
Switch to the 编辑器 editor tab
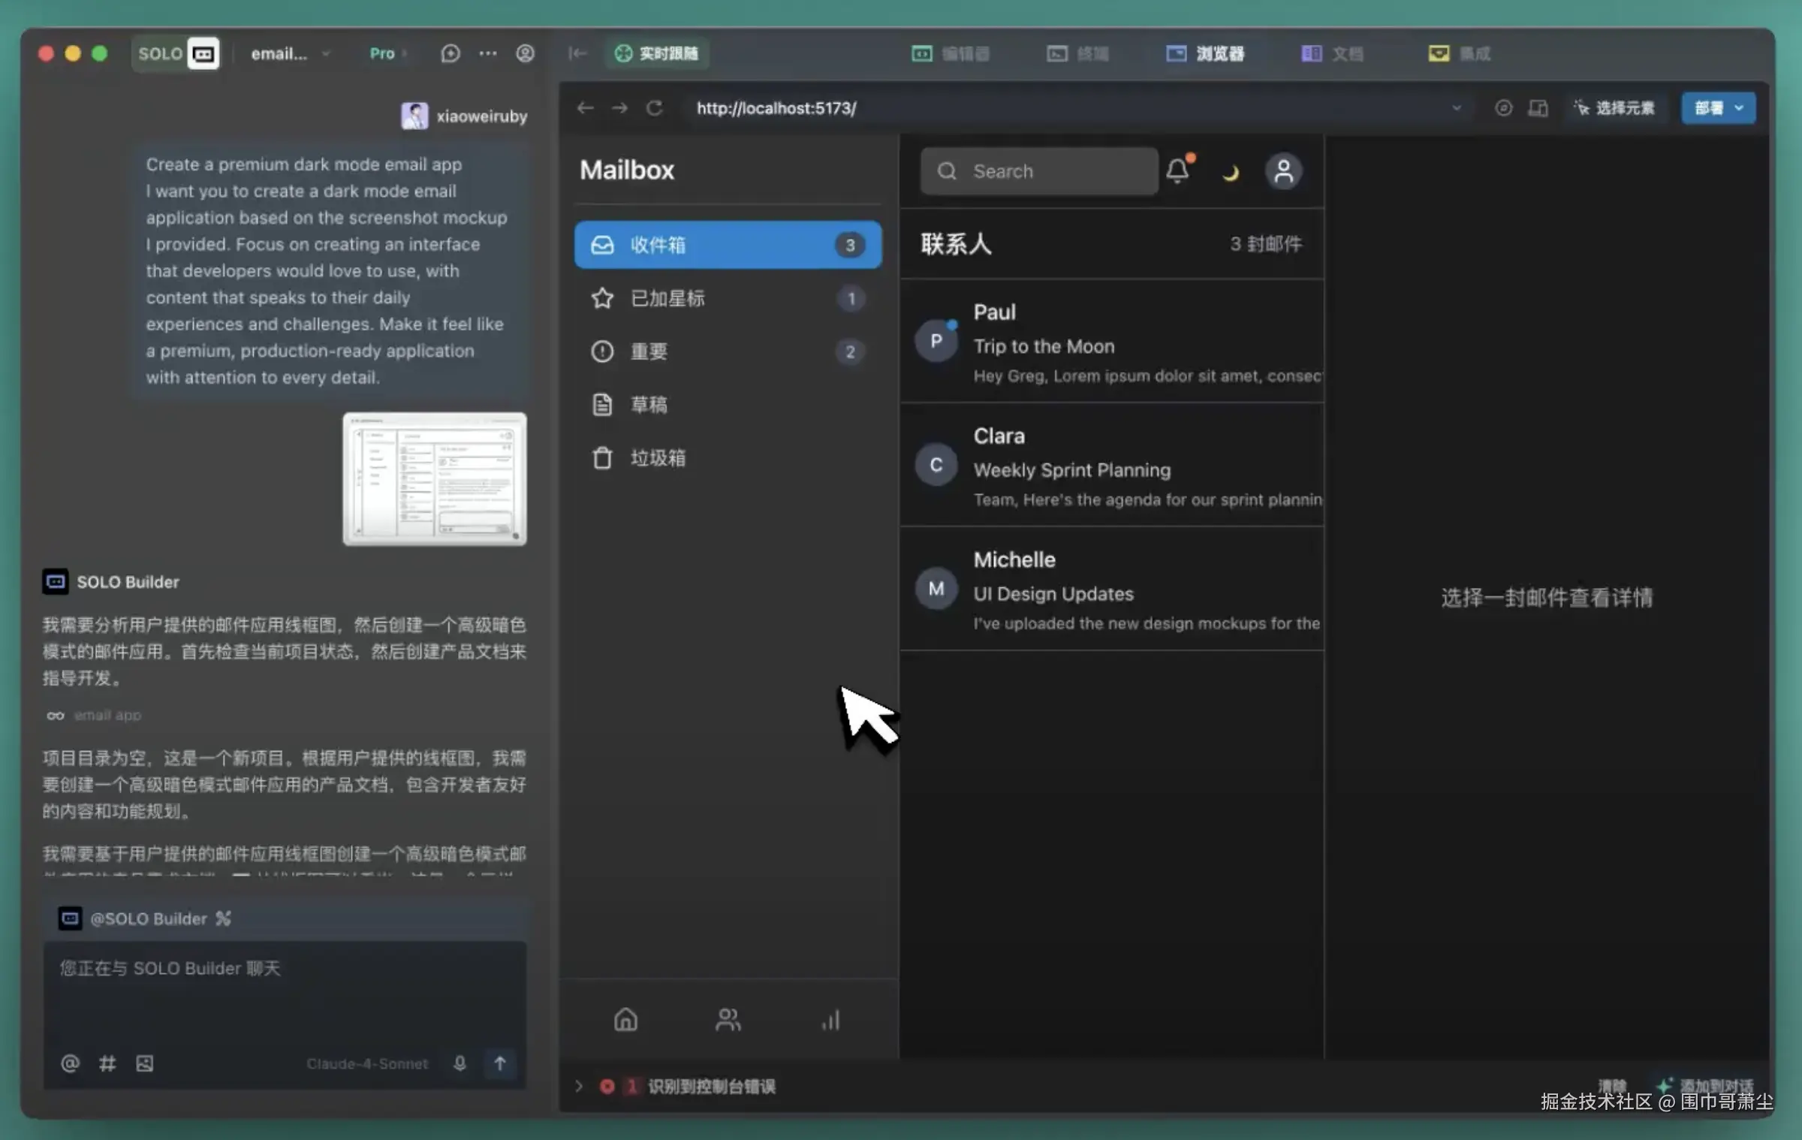click(950, 53)
